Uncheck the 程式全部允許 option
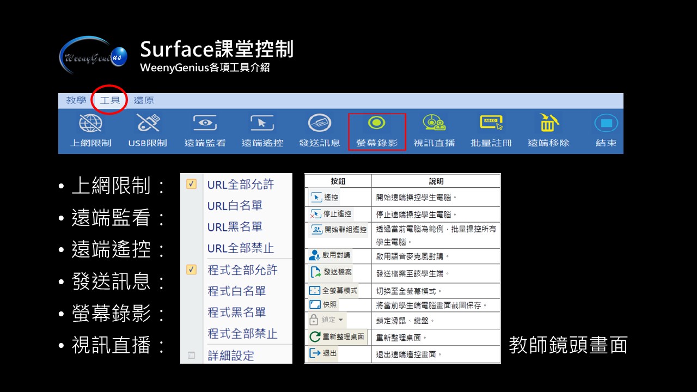Image resolution: width=697 pixels, height=392 pixels. pos(191,269)
